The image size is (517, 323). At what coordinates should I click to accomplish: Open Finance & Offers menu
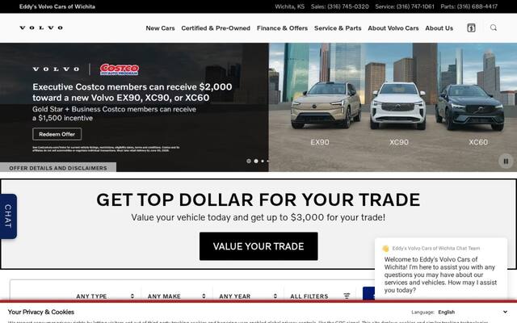[282, 28]
